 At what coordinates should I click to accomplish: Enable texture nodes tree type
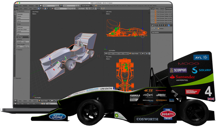tap(43, 9)
